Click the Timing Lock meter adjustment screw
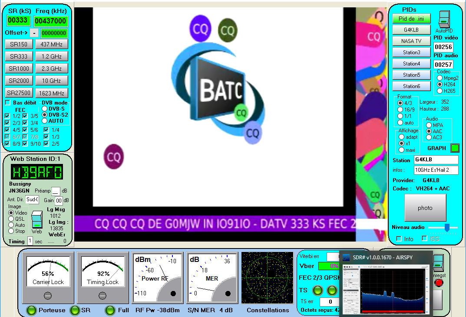The height and width of the screenshot is (317, 466). click(x=102, y=295)
